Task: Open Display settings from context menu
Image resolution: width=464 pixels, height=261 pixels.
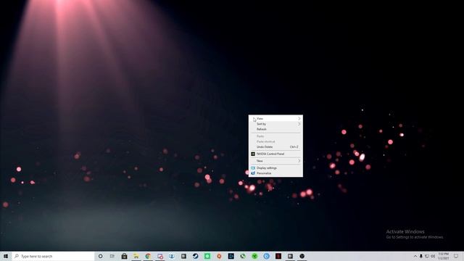Action: 275,168
